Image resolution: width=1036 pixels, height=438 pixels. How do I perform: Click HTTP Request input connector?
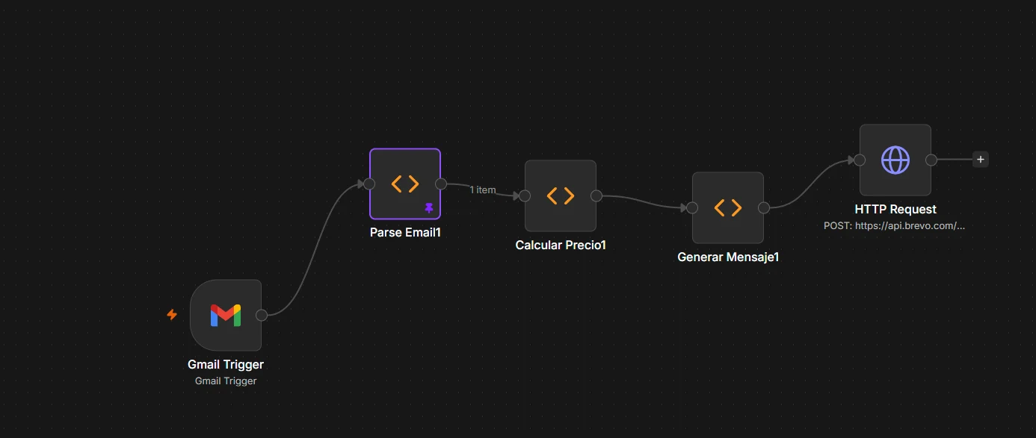pos(860,160)
